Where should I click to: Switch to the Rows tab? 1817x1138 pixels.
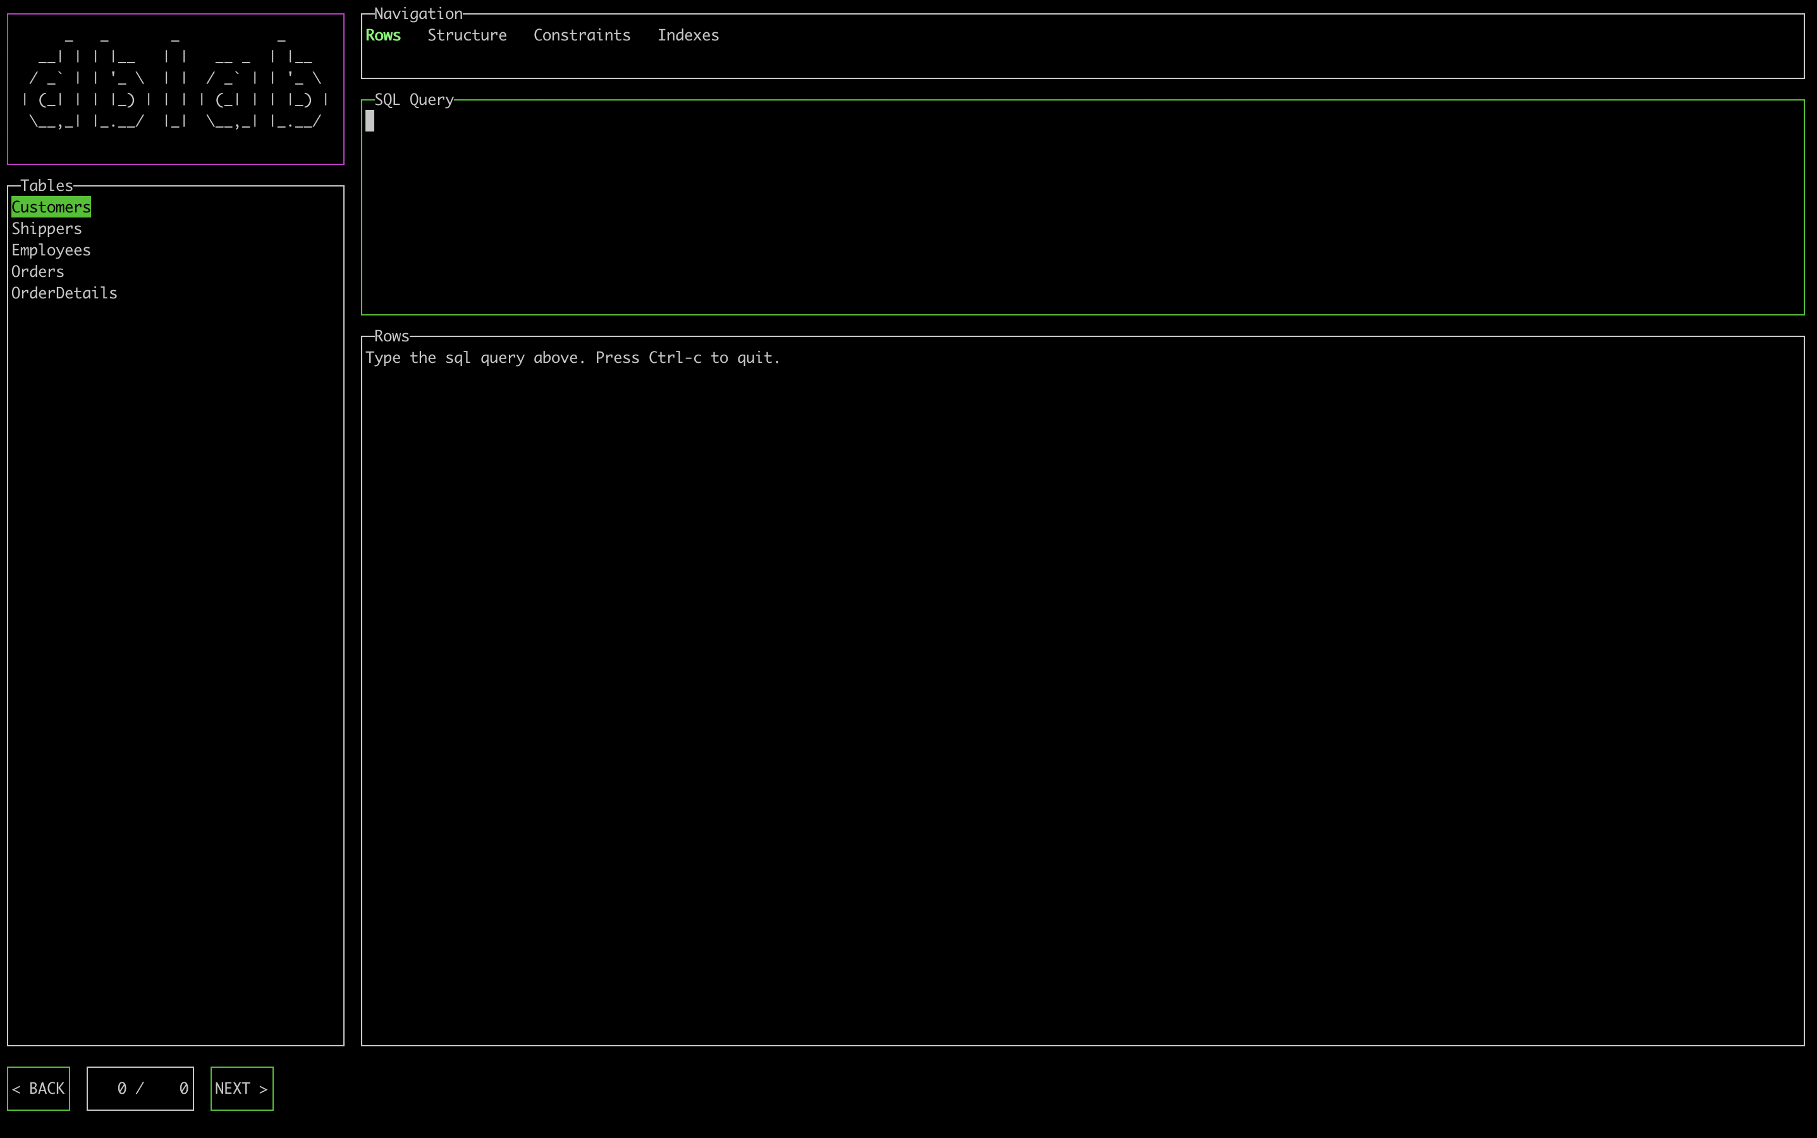click(383, 35)
